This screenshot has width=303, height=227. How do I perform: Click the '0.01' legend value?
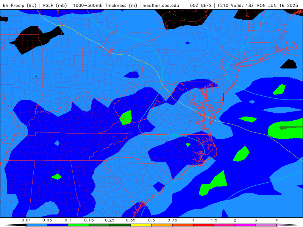(x=26, y=220)
